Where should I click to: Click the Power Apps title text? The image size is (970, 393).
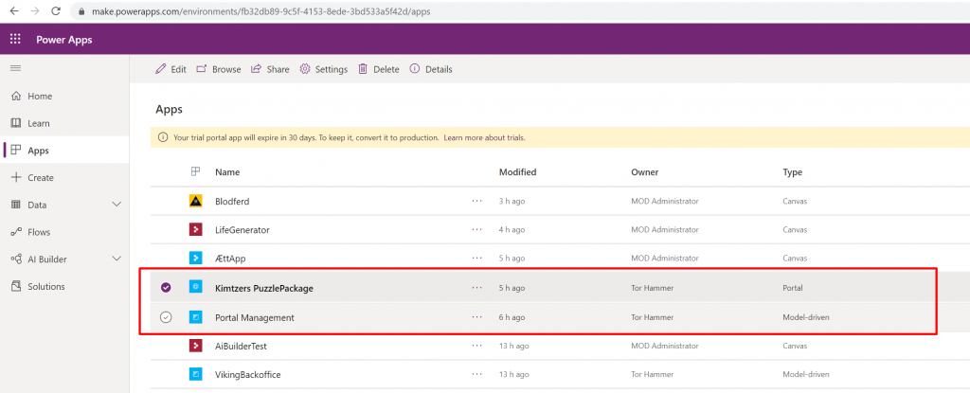[63, 40]
